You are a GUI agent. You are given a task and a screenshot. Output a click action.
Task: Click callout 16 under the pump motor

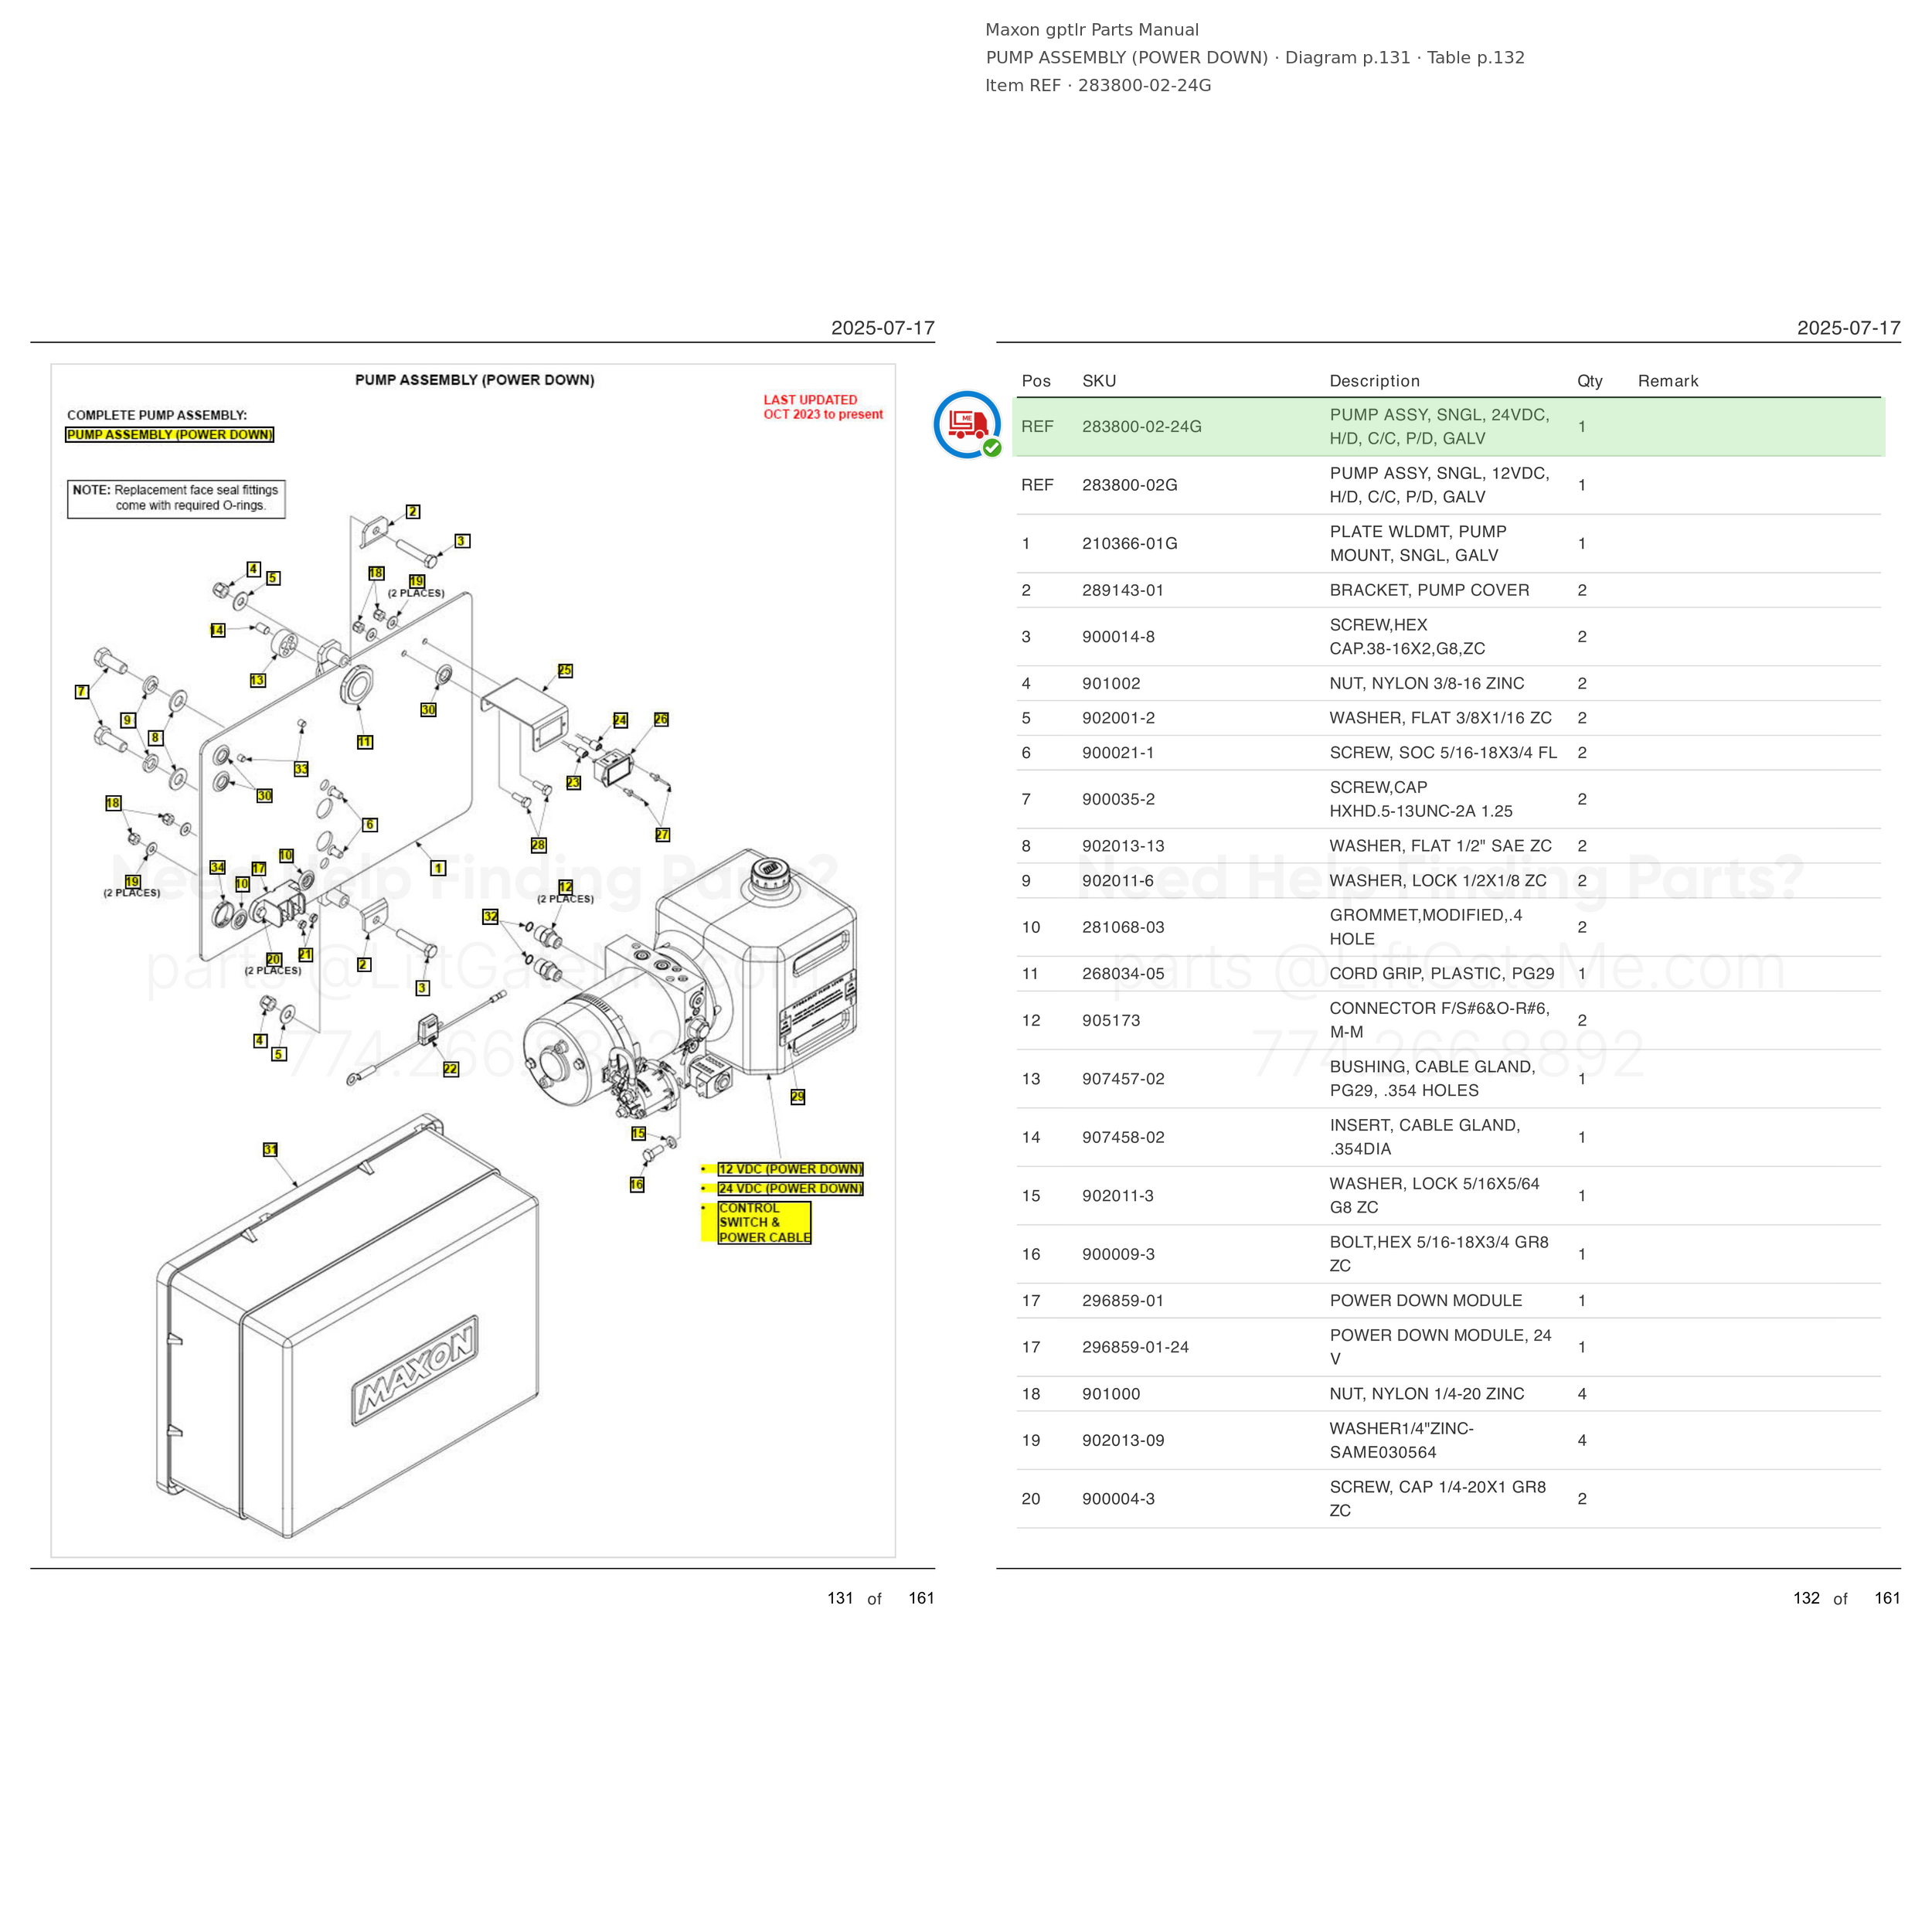pyautogui.click(x=637, y=1185)
